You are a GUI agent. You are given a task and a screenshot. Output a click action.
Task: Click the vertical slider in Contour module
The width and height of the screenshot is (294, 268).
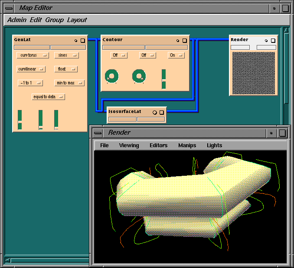coord(163,79)
